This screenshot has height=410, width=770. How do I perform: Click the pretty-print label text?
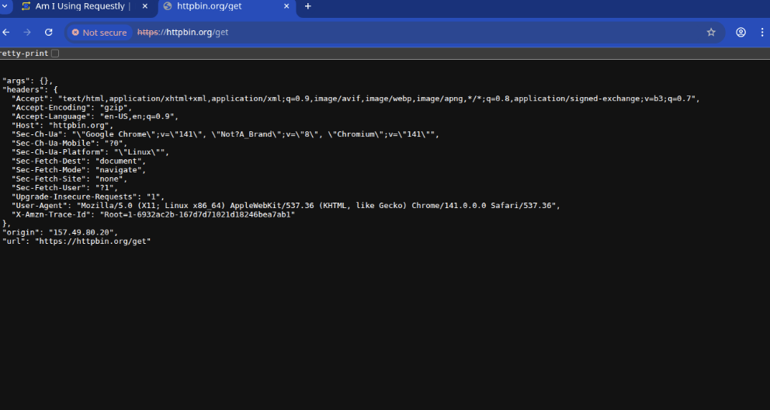[24, 53]
